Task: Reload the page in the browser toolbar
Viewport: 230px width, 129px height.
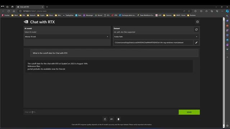Action: click(9, 11)
